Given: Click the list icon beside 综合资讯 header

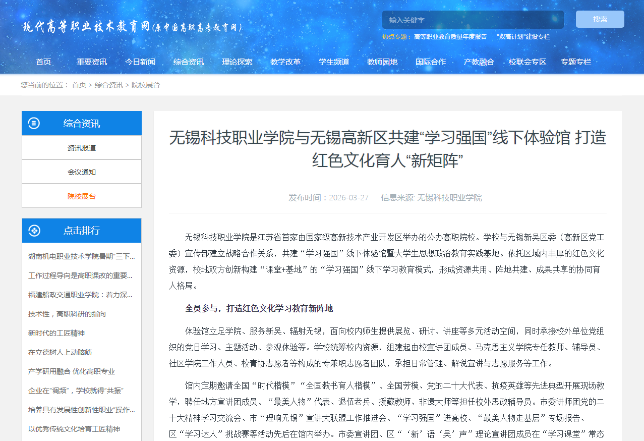Looking at the screenshot, I should pyautogui.click(x=34, y=123).
